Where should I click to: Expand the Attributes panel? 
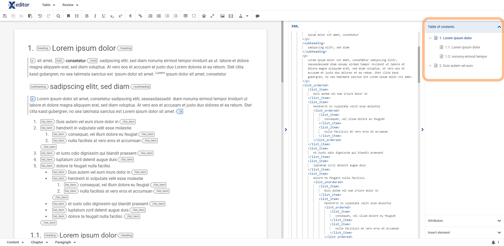click(x=499, y=221)
